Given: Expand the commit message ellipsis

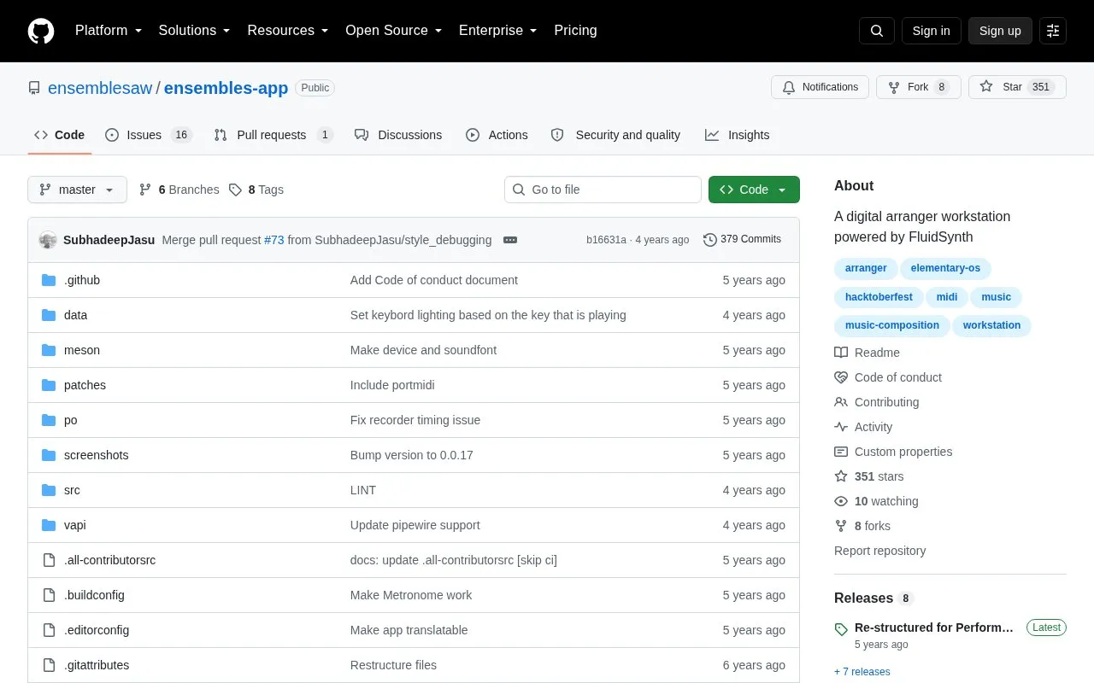Looking at the screenshot, I should pyautogui.click(x=510, y=240).
